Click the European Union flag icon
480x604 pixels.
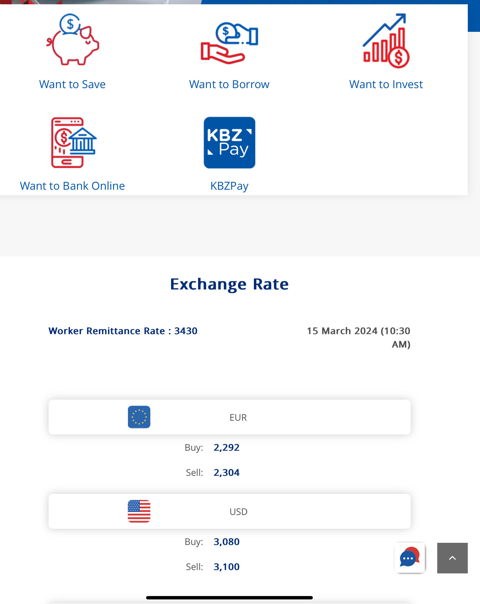[x=139, y=417]
